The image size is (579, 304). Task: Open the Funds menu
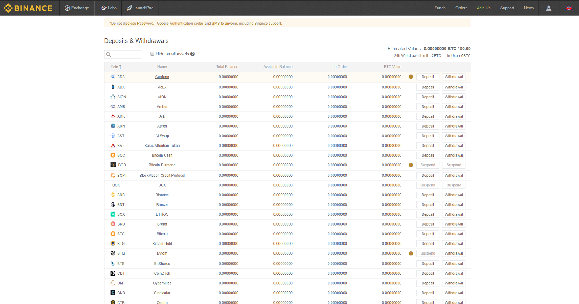(440, 8)
